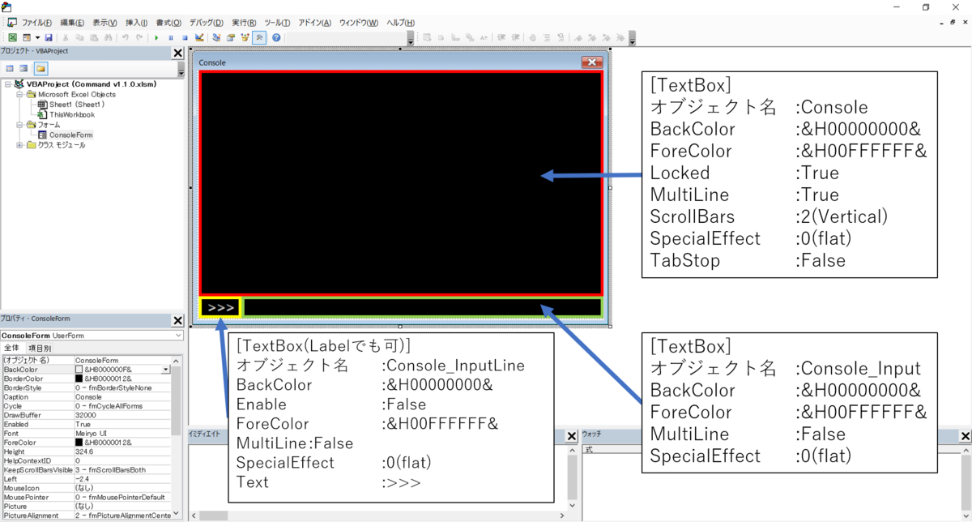Select the Enabled property value True

[x=83, y=423]
